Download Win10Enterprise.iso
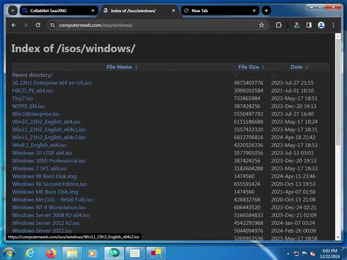This screenshot has height=260, width=347. pyautogui.click(x=36, y=114)
